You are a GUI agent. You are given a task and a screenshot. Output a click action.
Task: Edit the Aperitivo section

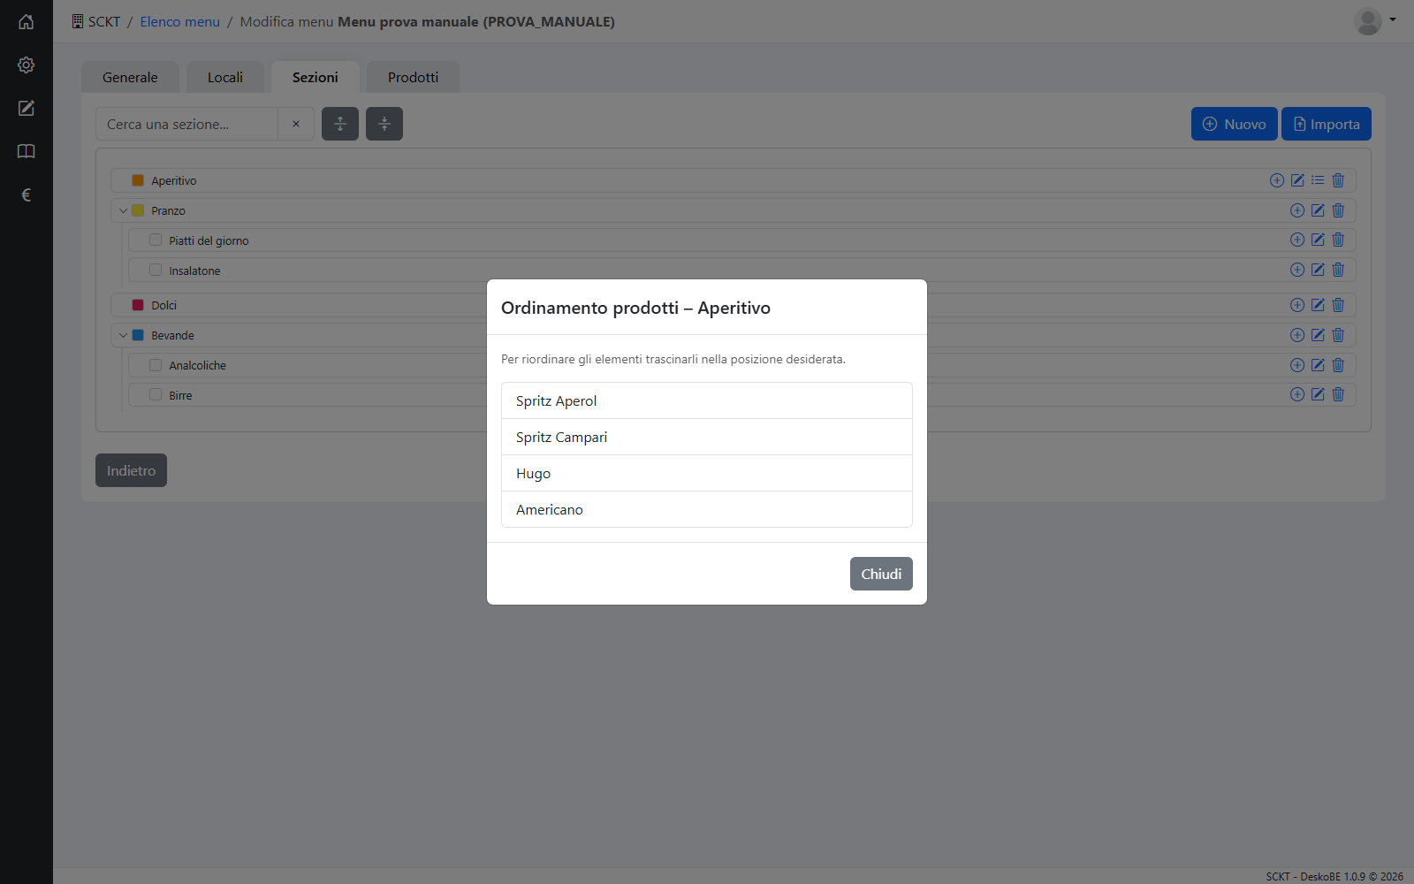point(1297,180)
